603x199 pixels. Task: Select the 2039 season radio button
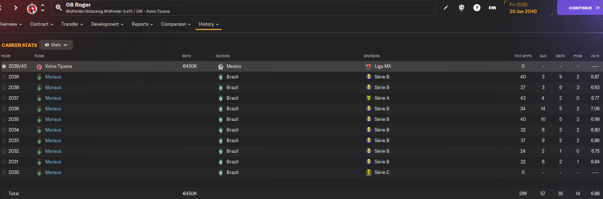(x=4, y=77)
